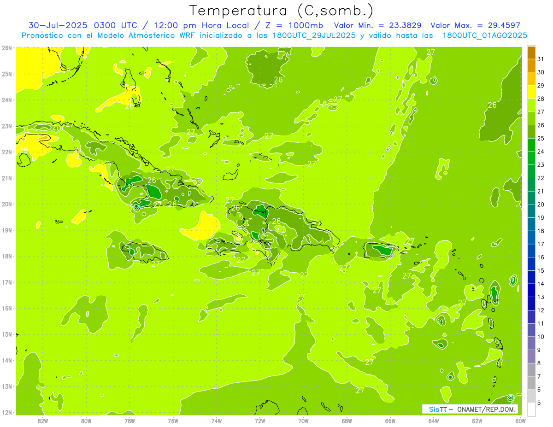Pick the purple legend swatch between 8 and 9
The width and height of the screenshot is (553, 427).
click(x=531, y=356)
